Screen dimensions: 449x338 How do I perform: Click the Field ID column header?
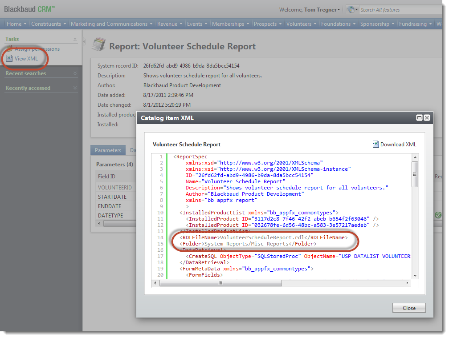(116, 177)
